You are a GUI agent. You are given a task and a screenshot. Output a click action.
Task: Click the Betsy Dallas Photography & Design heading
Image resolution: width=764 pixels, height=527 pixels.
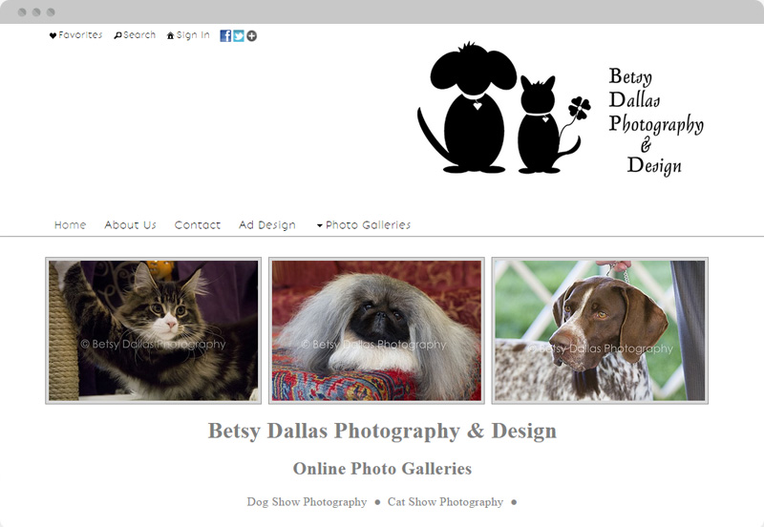point(383,431)
